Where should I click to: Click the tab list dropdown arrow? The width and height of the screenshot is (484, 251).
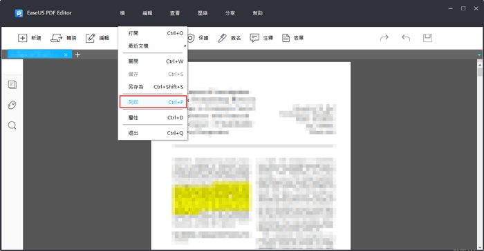(x=479, y=54)
